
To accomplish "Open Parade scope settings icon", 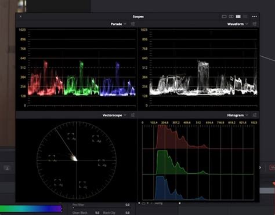I will point(133,24).
